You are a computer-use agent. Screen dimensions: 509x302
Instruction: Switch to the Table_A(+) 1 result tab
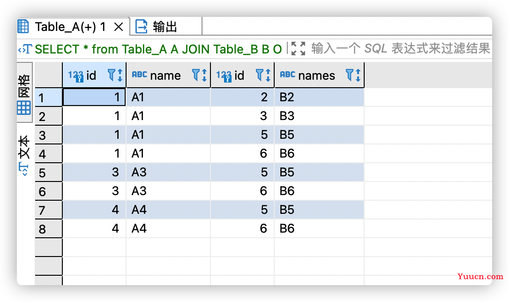(x=70, y=27)
